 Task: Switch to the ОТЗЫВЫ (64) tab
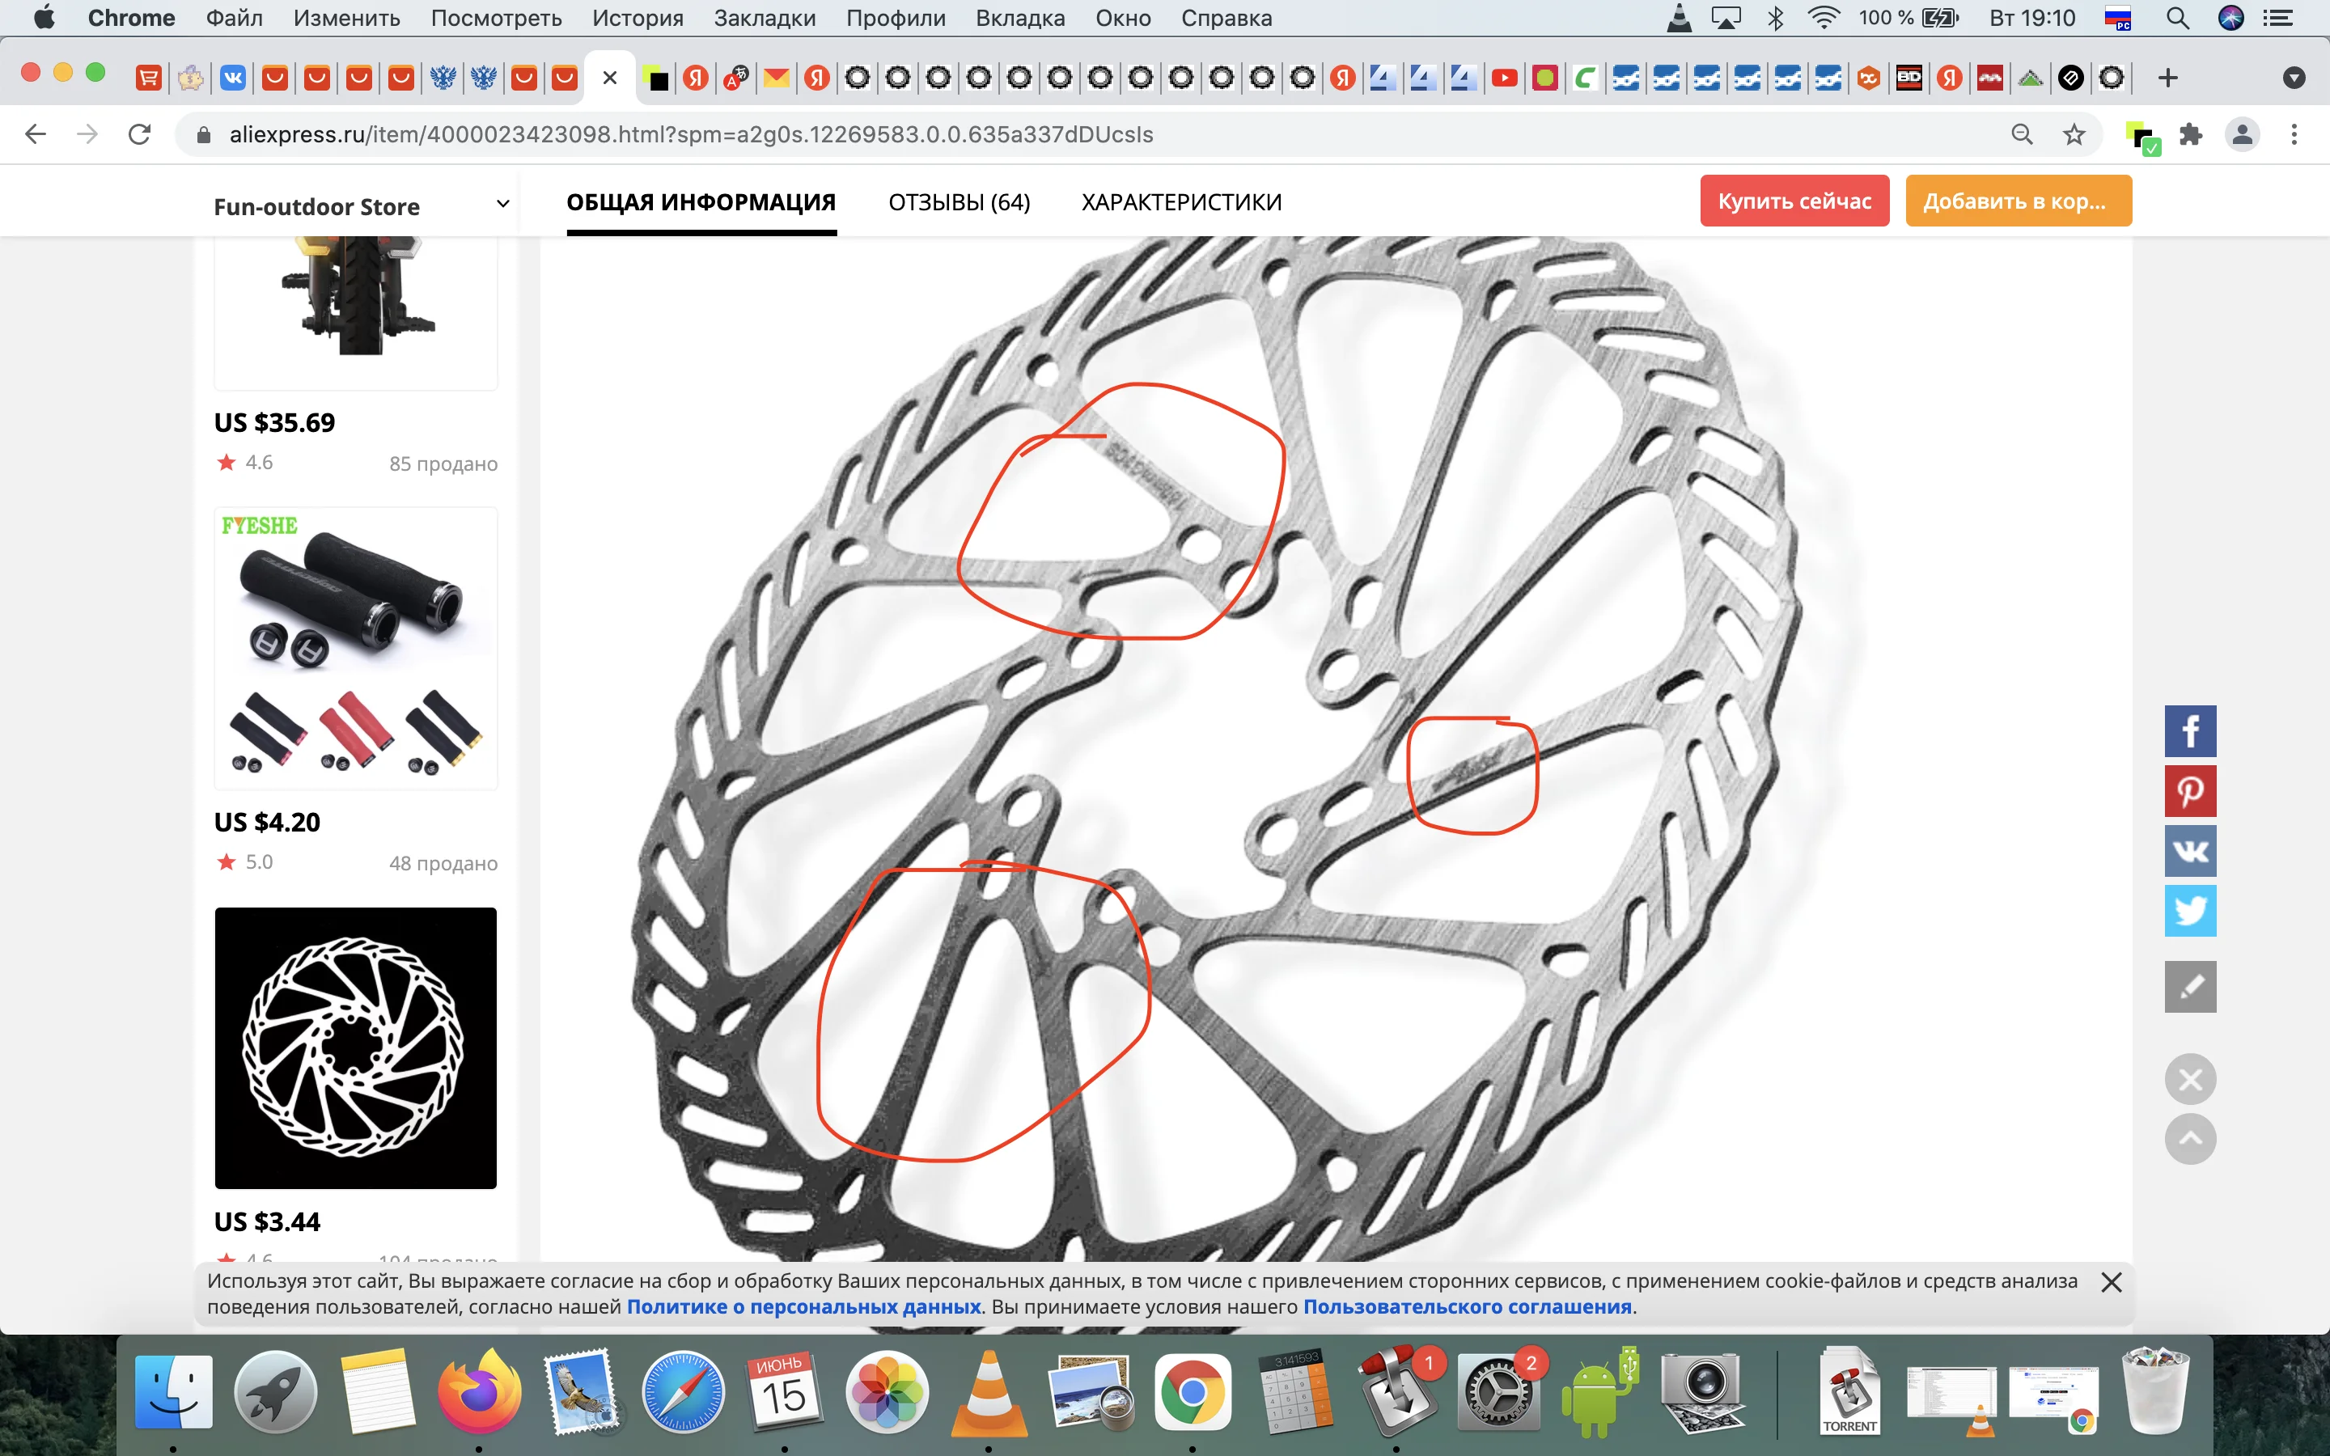tap(959, 202)
